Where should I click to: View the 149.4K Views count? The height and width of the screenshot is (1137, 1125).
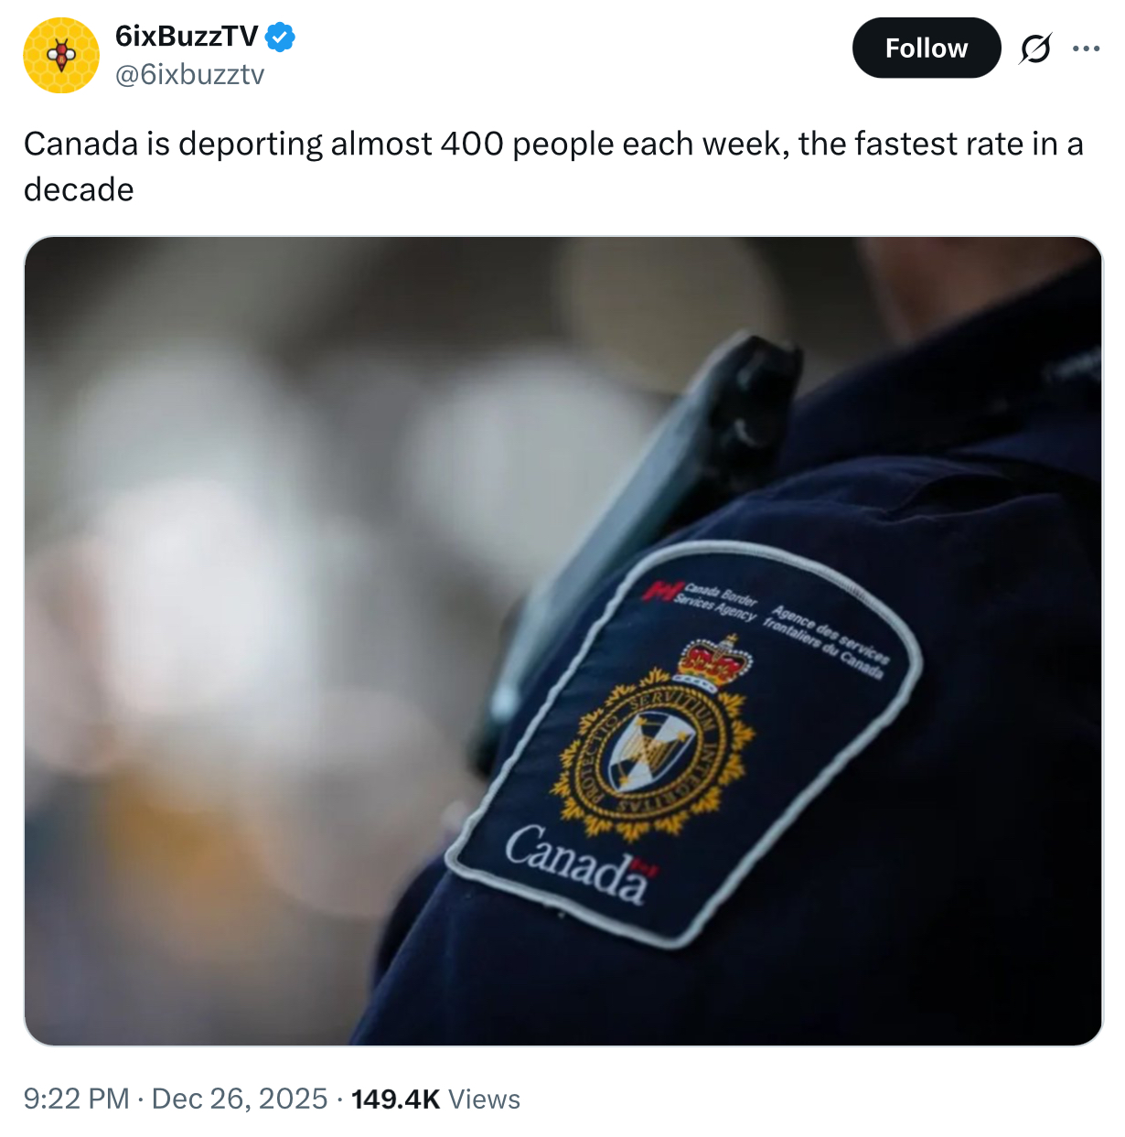tap(435, 1099)
